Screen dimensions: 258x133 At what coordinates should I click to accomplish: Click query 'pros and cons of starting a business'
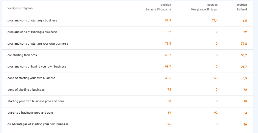point(32,20)
